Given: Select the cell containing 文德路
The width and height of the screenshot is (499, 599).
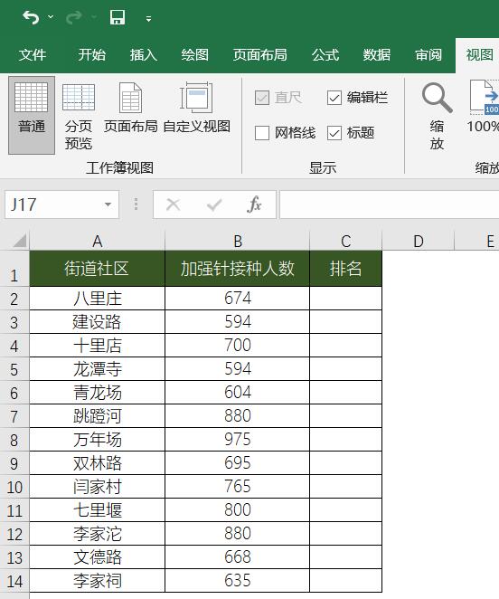Looking at the screenshot, I should point(98,557).
